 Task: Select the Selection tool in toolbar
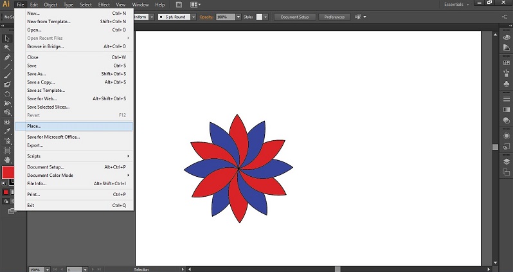pos(7,39)
